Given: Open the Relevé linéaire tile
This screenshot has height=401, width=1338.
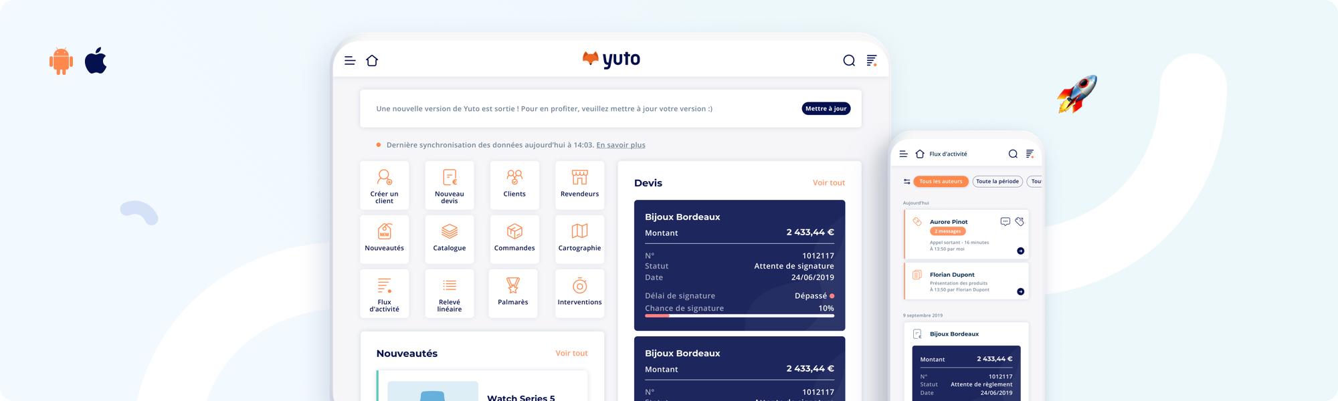Looking at the screenshot, I should pos(450,293).
